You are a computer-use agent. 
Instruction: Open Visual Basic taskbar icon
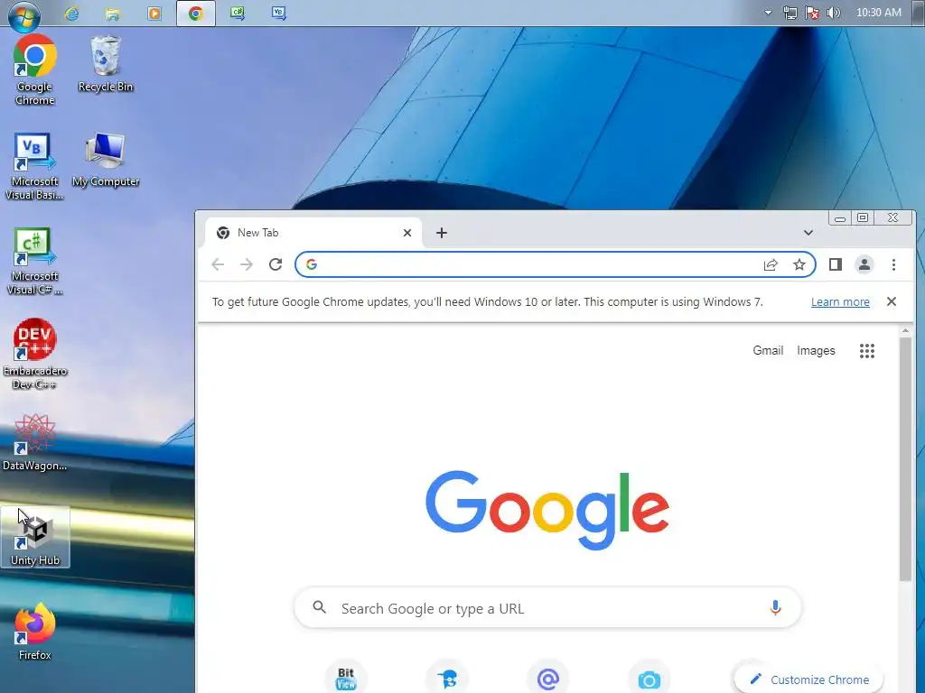tap(279, 13)
